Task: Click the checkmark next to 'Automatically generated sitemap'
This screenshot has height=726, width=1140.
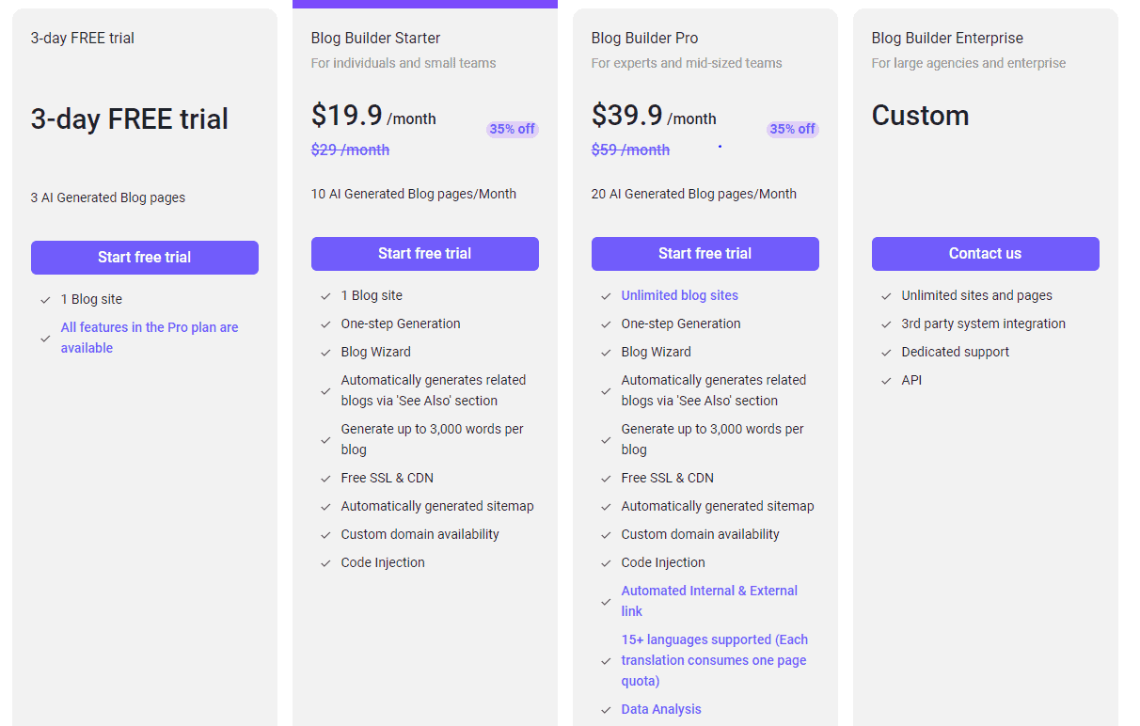Action: [325, 506]
